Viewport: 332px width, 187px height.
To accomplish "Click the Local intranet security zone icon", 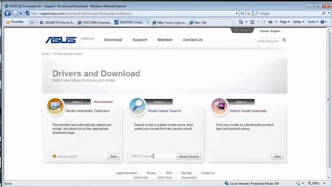I will click(226, 183).
